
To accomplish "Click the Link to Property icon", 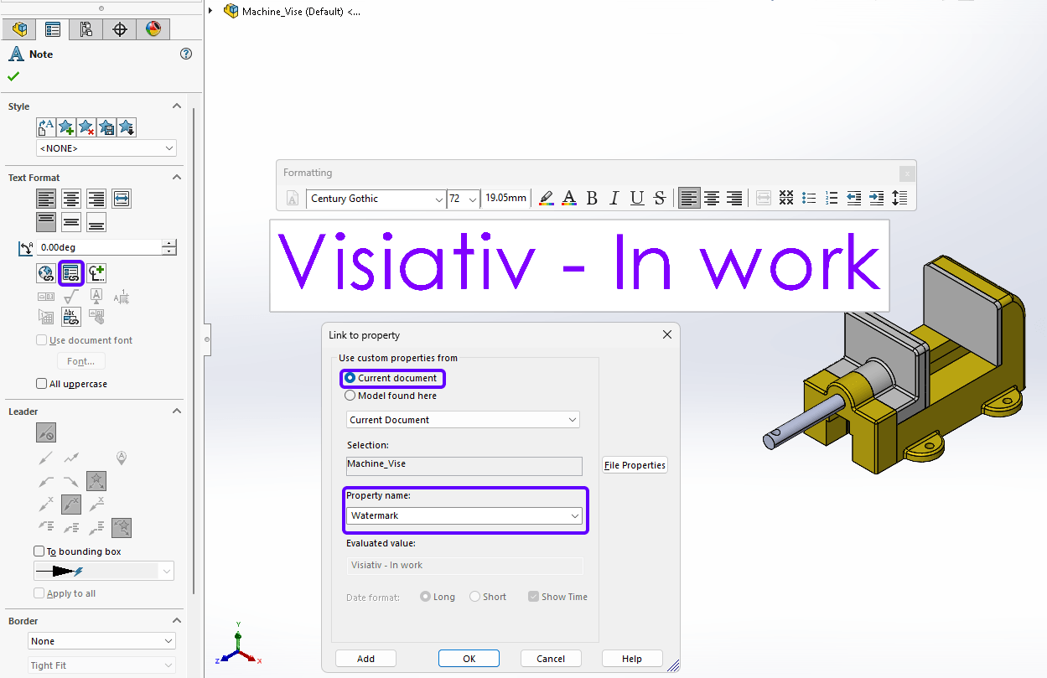I will [x=71, y=272].
